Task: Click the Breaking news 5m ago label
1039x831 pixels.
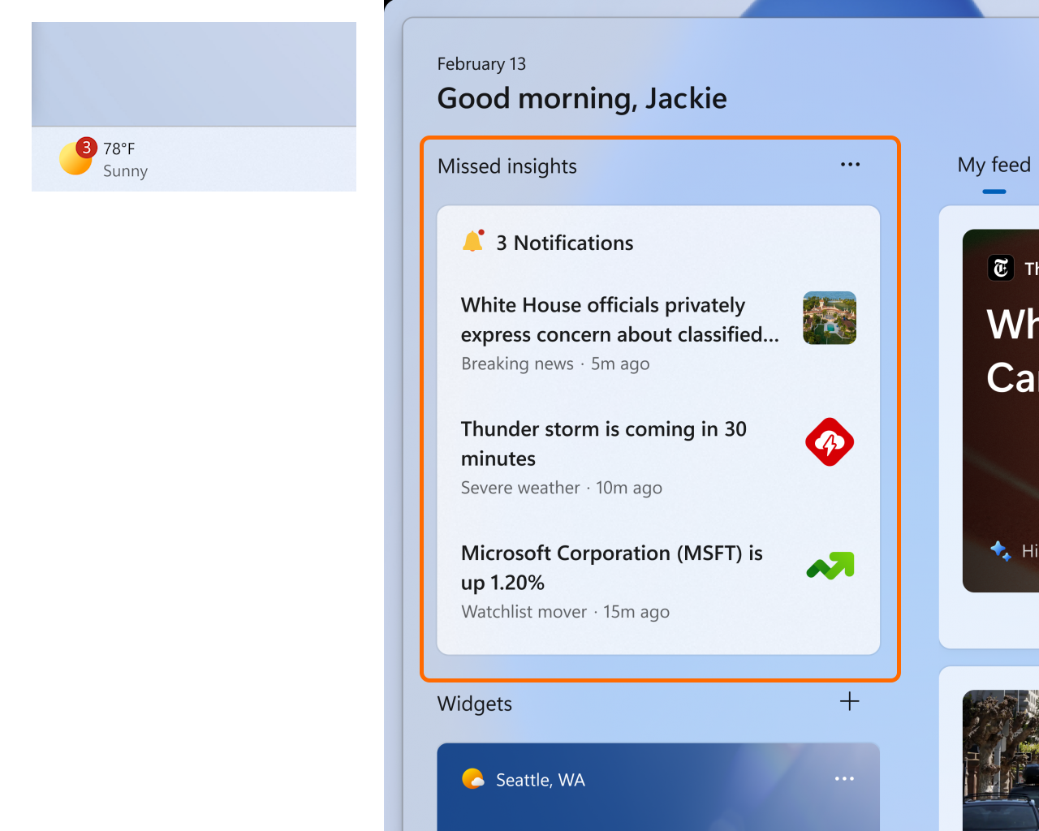Action: coord(555,364)
